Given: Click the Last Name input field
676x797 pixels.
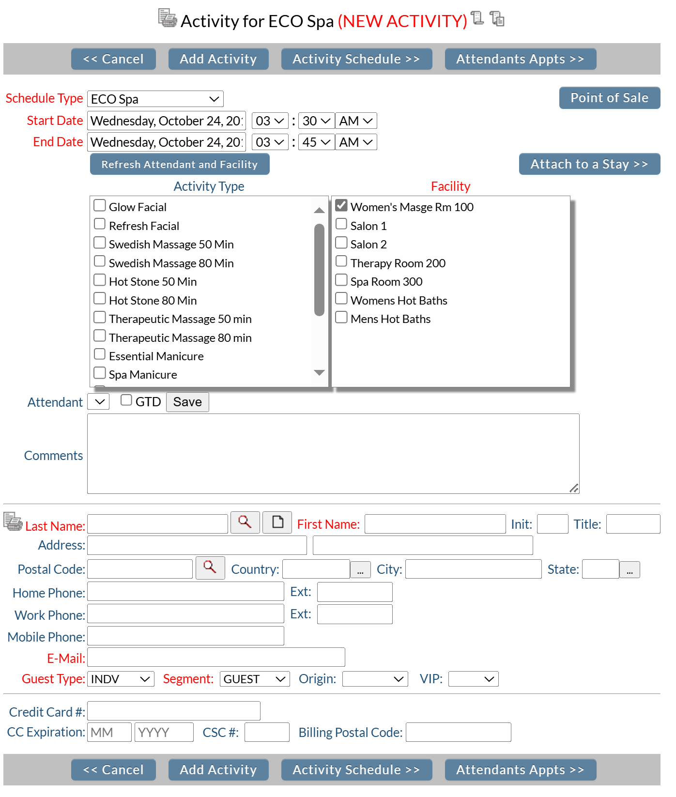Looking at the screenshot, I should tap(157, 524).
